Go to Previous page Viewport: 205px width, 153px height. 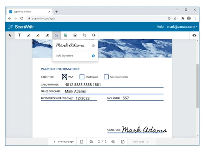64,142
